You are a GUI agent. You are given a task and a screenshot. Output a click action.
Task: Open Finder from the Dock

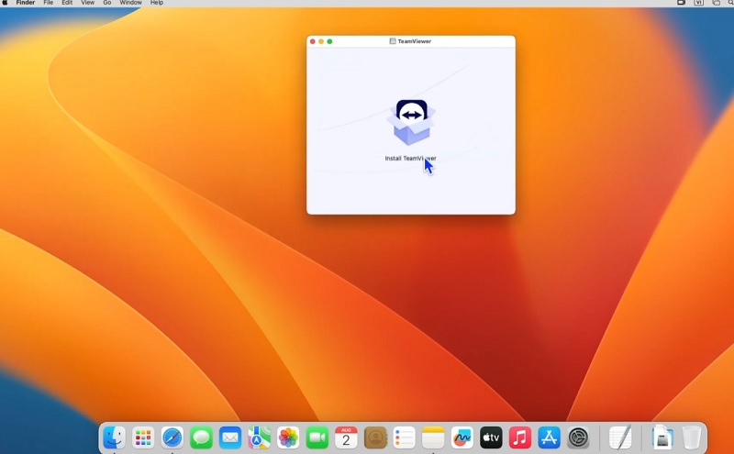pyautogui.click(x=114, y=437)
